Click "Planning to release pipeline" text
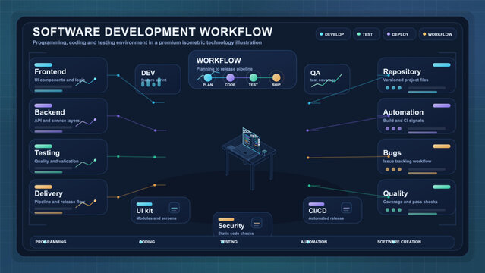The width and height of the screenshot is (485, 273). tap(224, 69)
